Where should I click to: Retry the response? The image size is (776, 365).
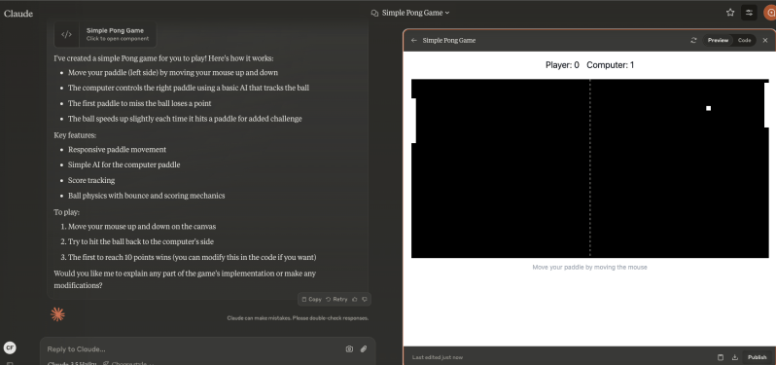click(336, 299)
